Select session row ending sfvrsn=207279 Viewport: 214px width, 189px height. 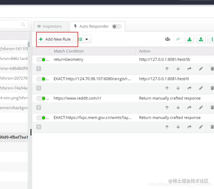[x=14, y=78]
